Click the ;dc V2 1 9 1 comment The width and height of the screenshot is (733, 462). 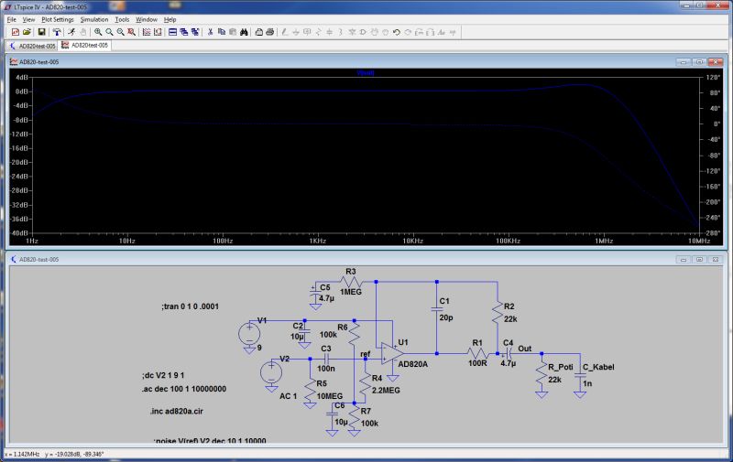pyautogui.click(x=164, y=375)
